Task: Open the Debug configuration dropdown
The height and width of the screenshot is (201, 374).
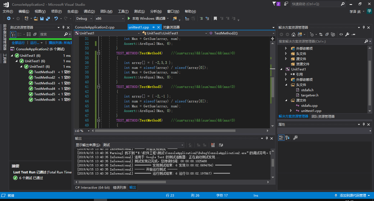Action: [85, 19]
